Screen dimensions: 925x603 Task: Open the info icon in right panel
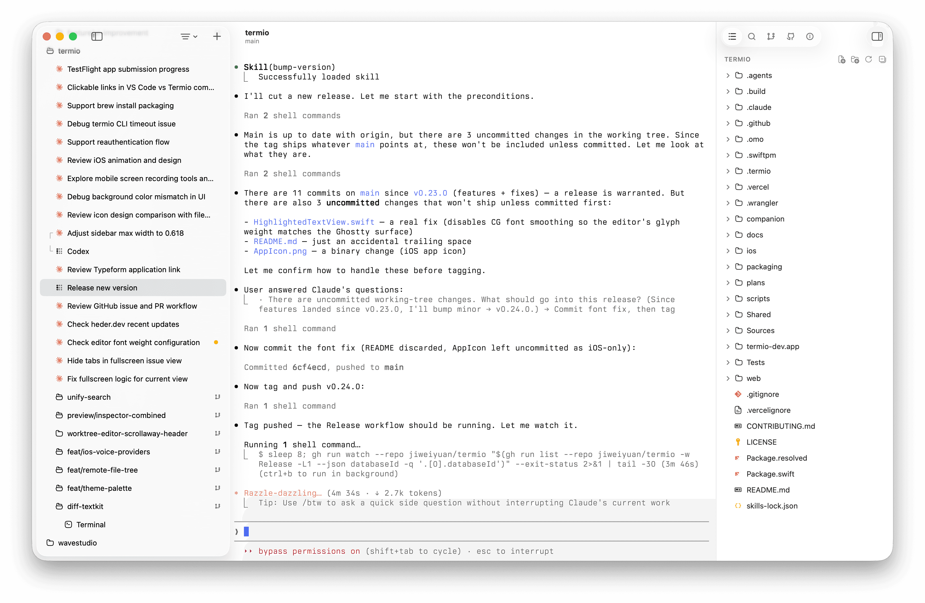click(810, 36)
